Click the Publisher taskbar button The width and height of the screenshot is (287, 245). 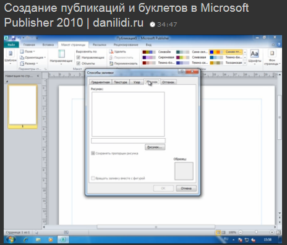coord(63,239)
